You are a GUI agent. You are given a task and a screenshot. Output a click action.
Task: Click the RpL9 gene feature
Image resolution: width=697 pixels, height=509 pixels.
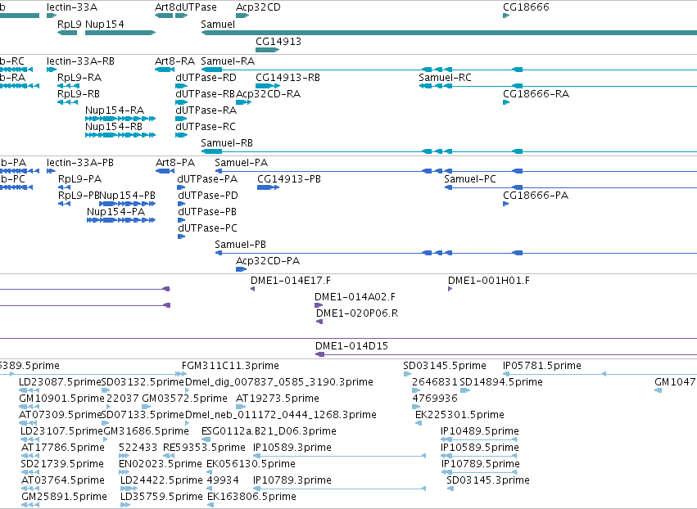[x=67, y=33]
